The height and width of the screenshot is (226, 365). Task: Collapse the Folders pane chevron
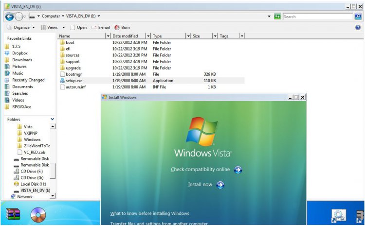(x=53, y=119)
